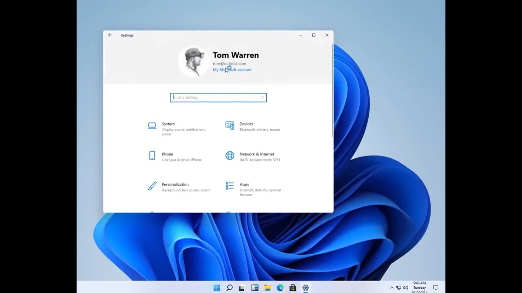Screen dimensions: 522x293
Task: Click the search magnifier in Find a setting
Action: [x=262, y=98]
